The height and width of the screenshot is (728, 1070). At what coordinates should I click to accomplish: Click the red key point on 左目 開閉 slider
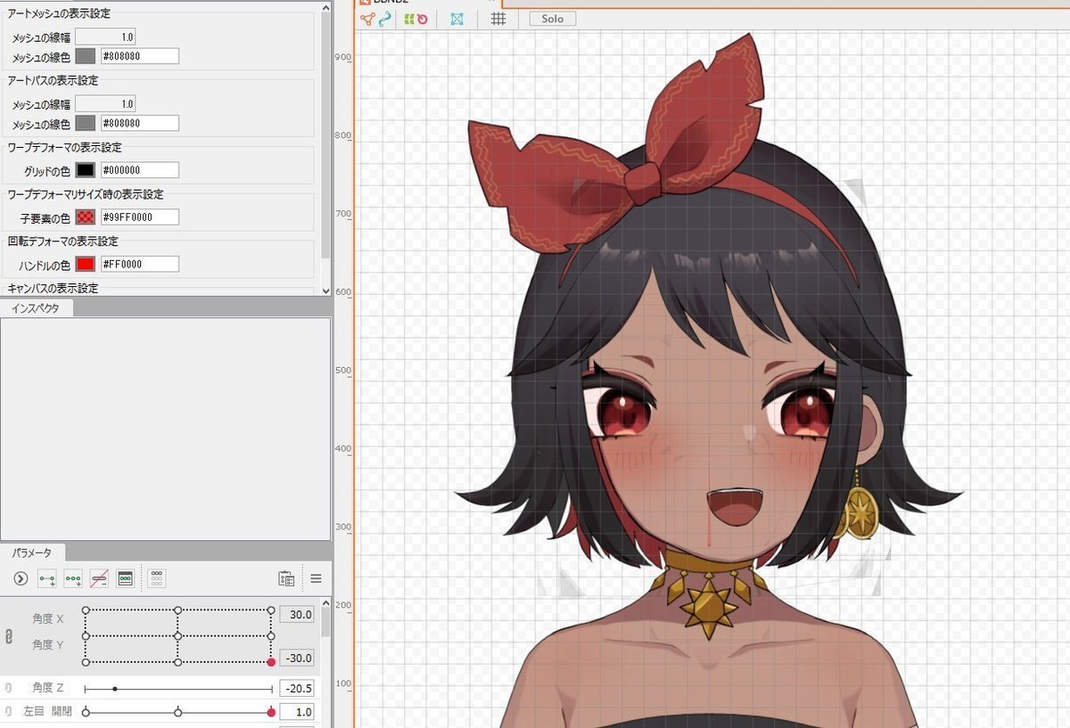click(271, 712)
